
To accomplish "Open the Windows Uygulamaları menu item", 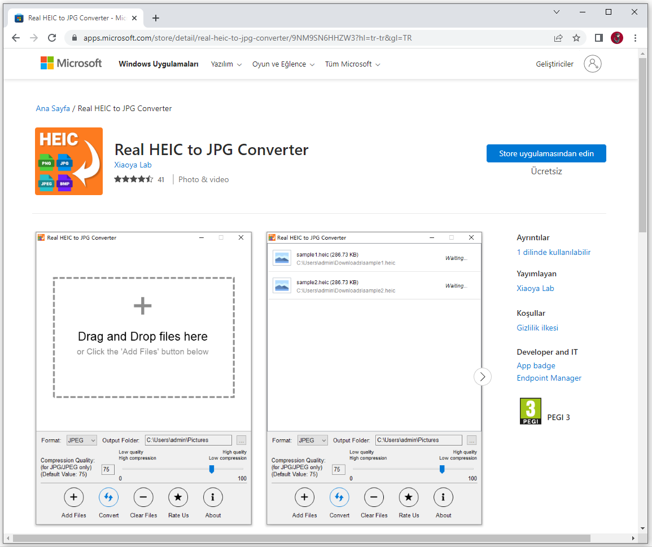I will click(x=159, y=64).
